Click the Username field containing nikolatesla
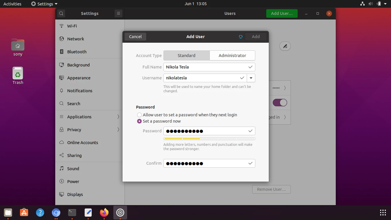This screenshot has height=220, width=391. pyautogui.click(x=205, y=78)
